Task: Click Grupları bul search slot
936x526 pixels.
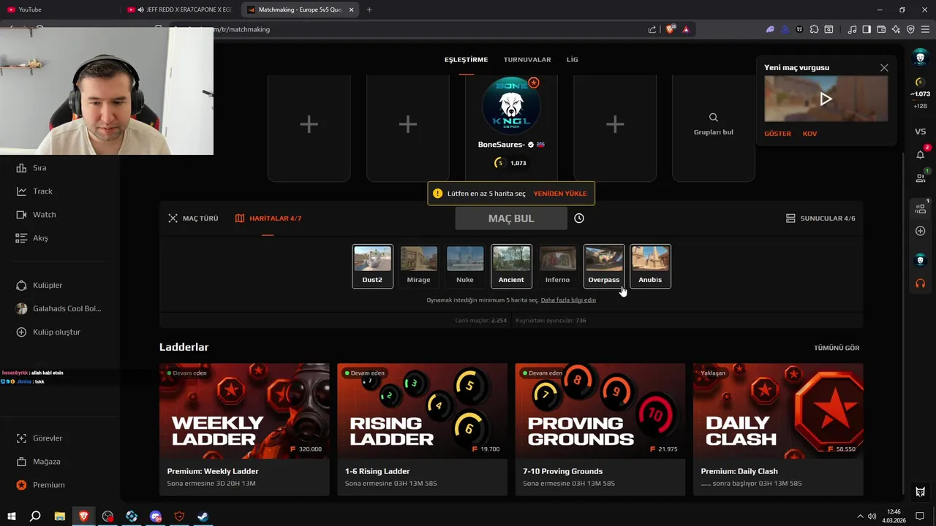Action: point(713,124)
